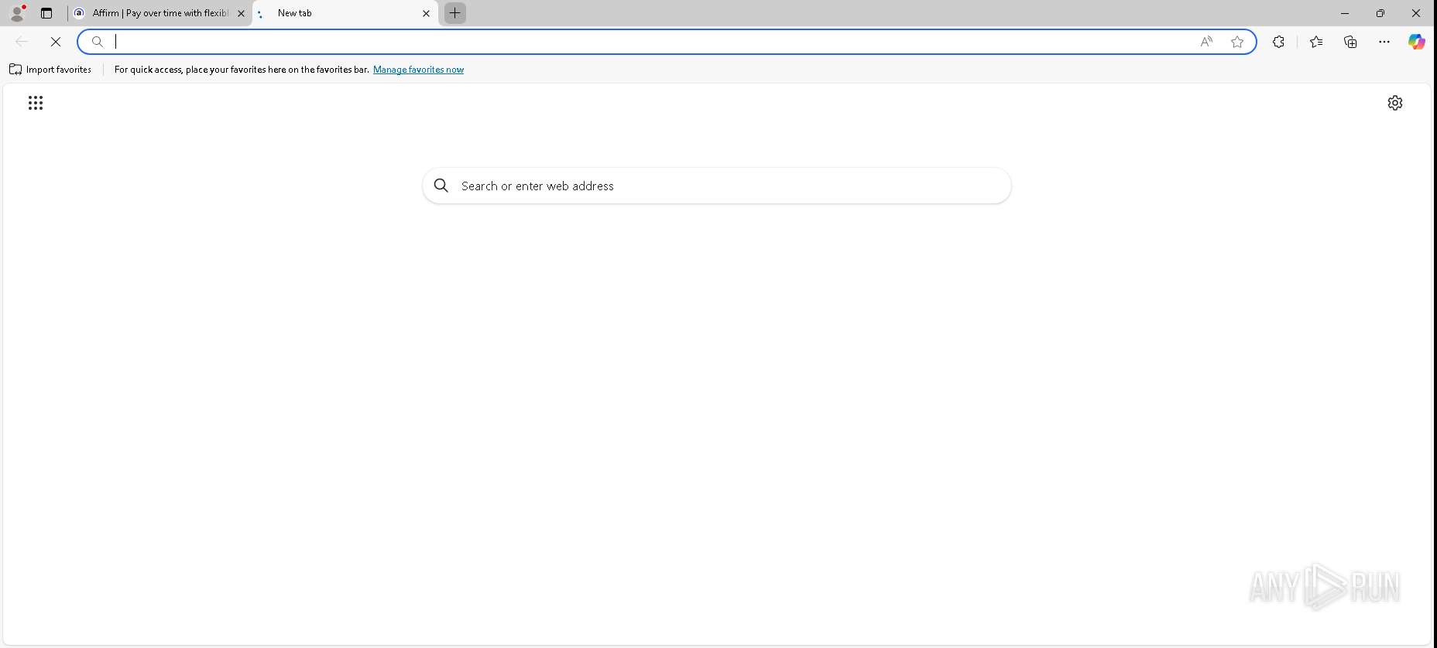Close the New tab tab
The height and width of the screenshot is (648, 1437).
[x=426, y=13]
